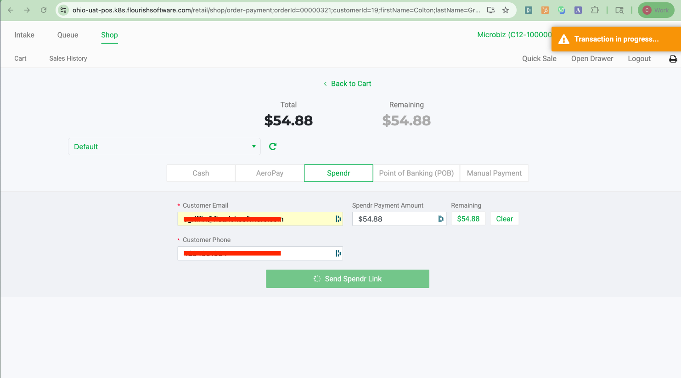Switch to the AeroPay payment tab

(x=270, y=173)
